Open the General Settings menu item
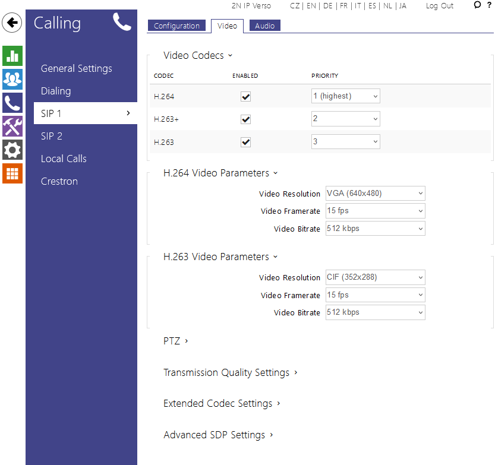Viewport: 495px width, 465px height. [76, 68]
